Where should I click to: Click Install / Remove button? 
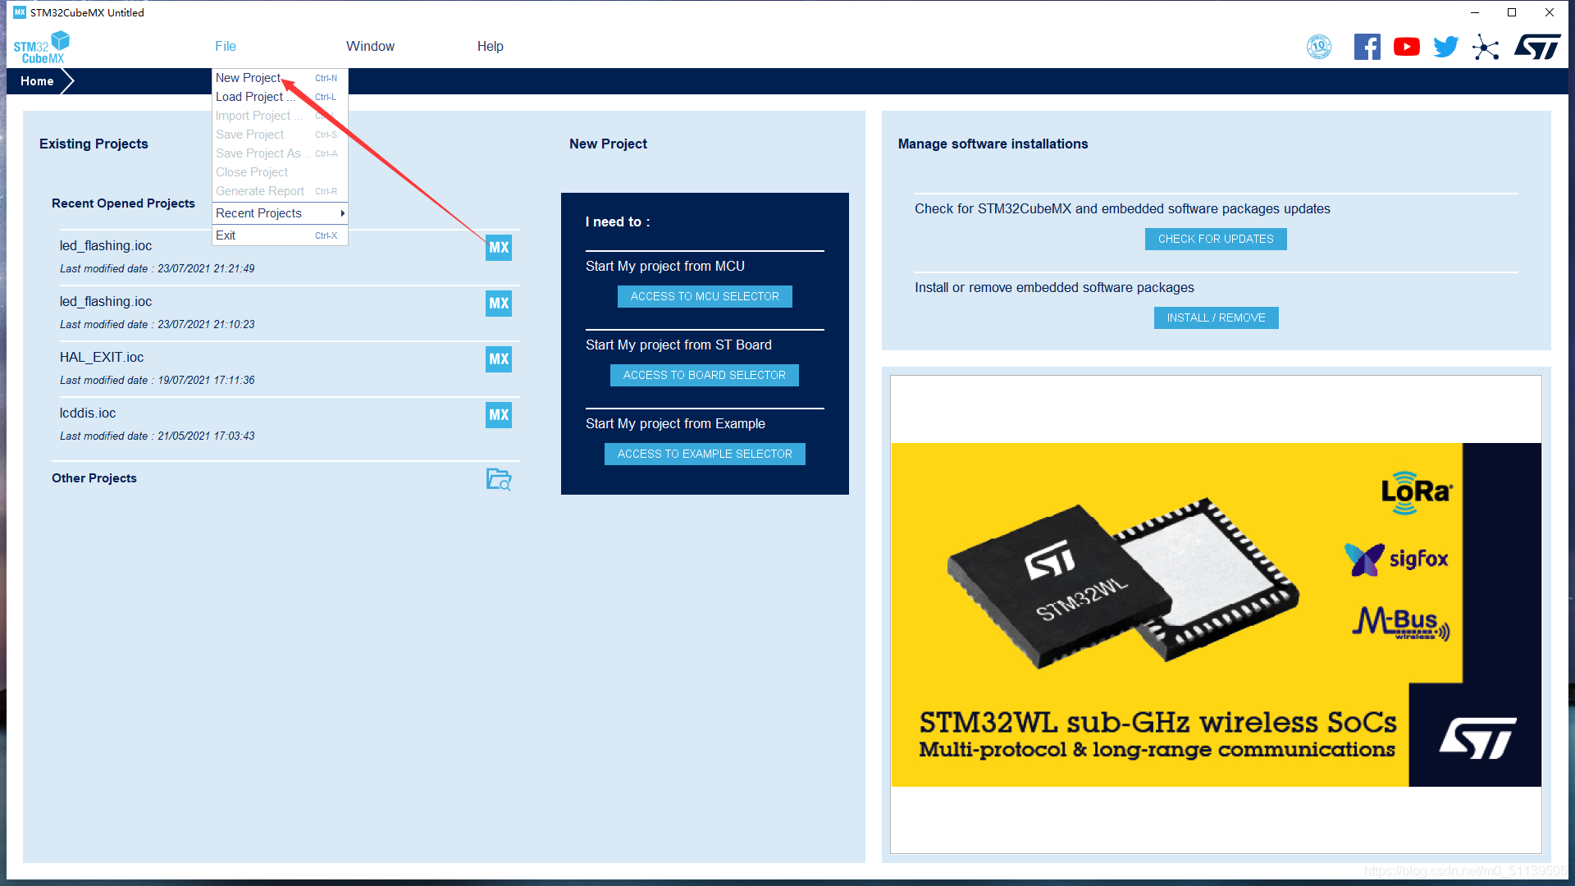[x=1216, y=318]
